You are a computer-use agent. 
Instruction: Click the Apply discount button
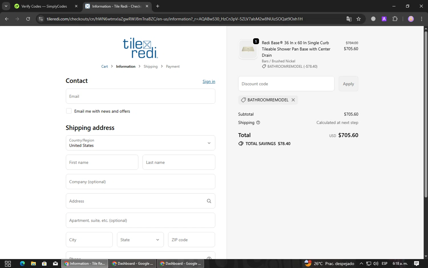348,84
